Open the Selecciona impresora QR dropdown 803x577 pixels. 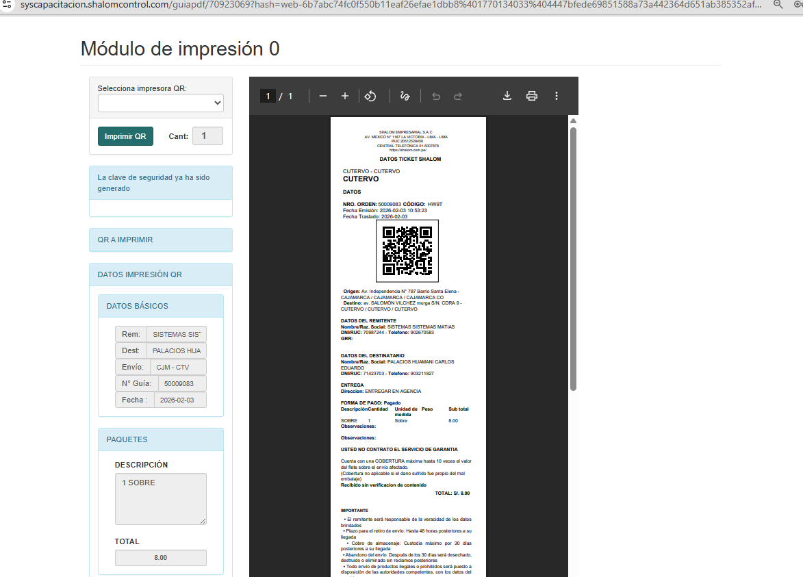click(x=161, y=103)
